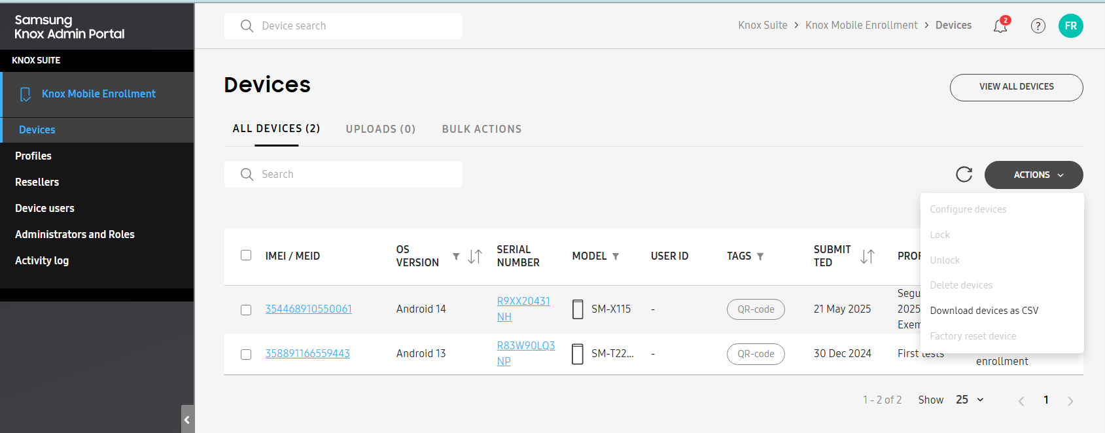
Task: Click the VIEW ALL DEVICES button
Action: (x=1016, y=88)
